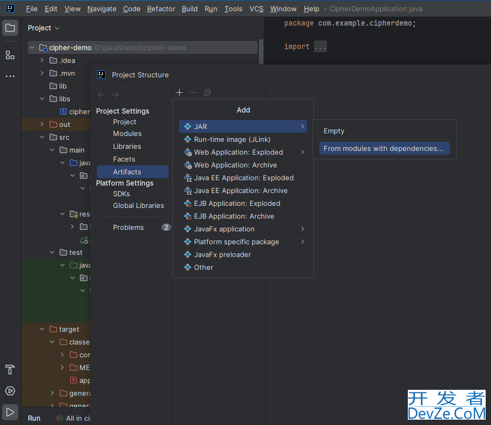Show more tool windows ellipsis icon

click(x=10, y=76)
